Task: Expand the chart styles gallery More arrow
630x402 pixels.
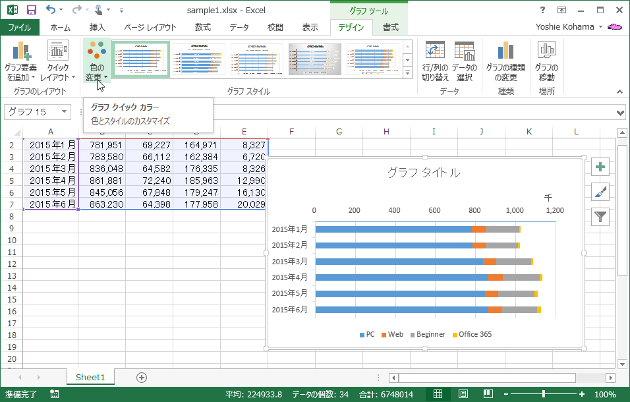Action: (407, 72)
